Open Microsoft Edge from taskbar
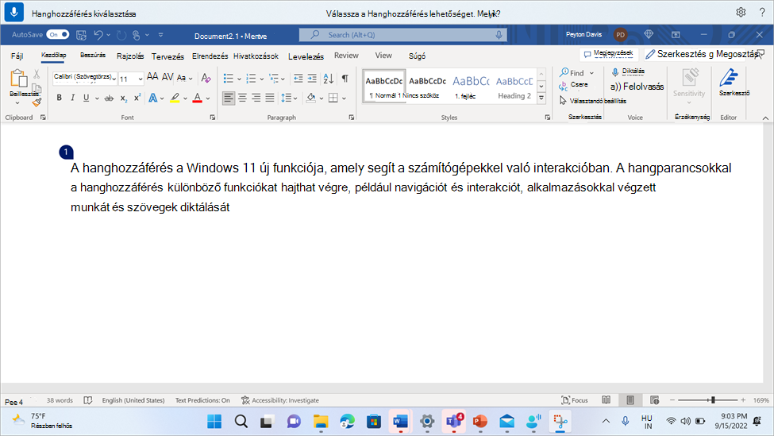 pyautogui.click(x=347, y=421)
